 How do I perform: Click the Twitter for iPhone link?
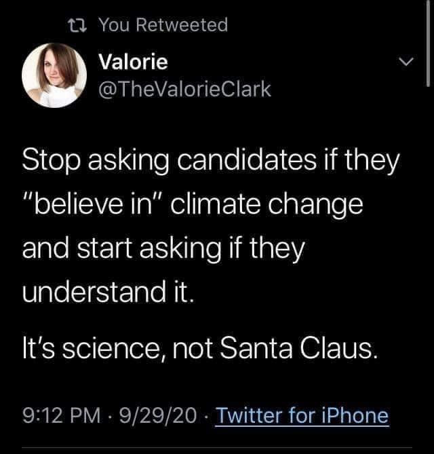(302, 415)
